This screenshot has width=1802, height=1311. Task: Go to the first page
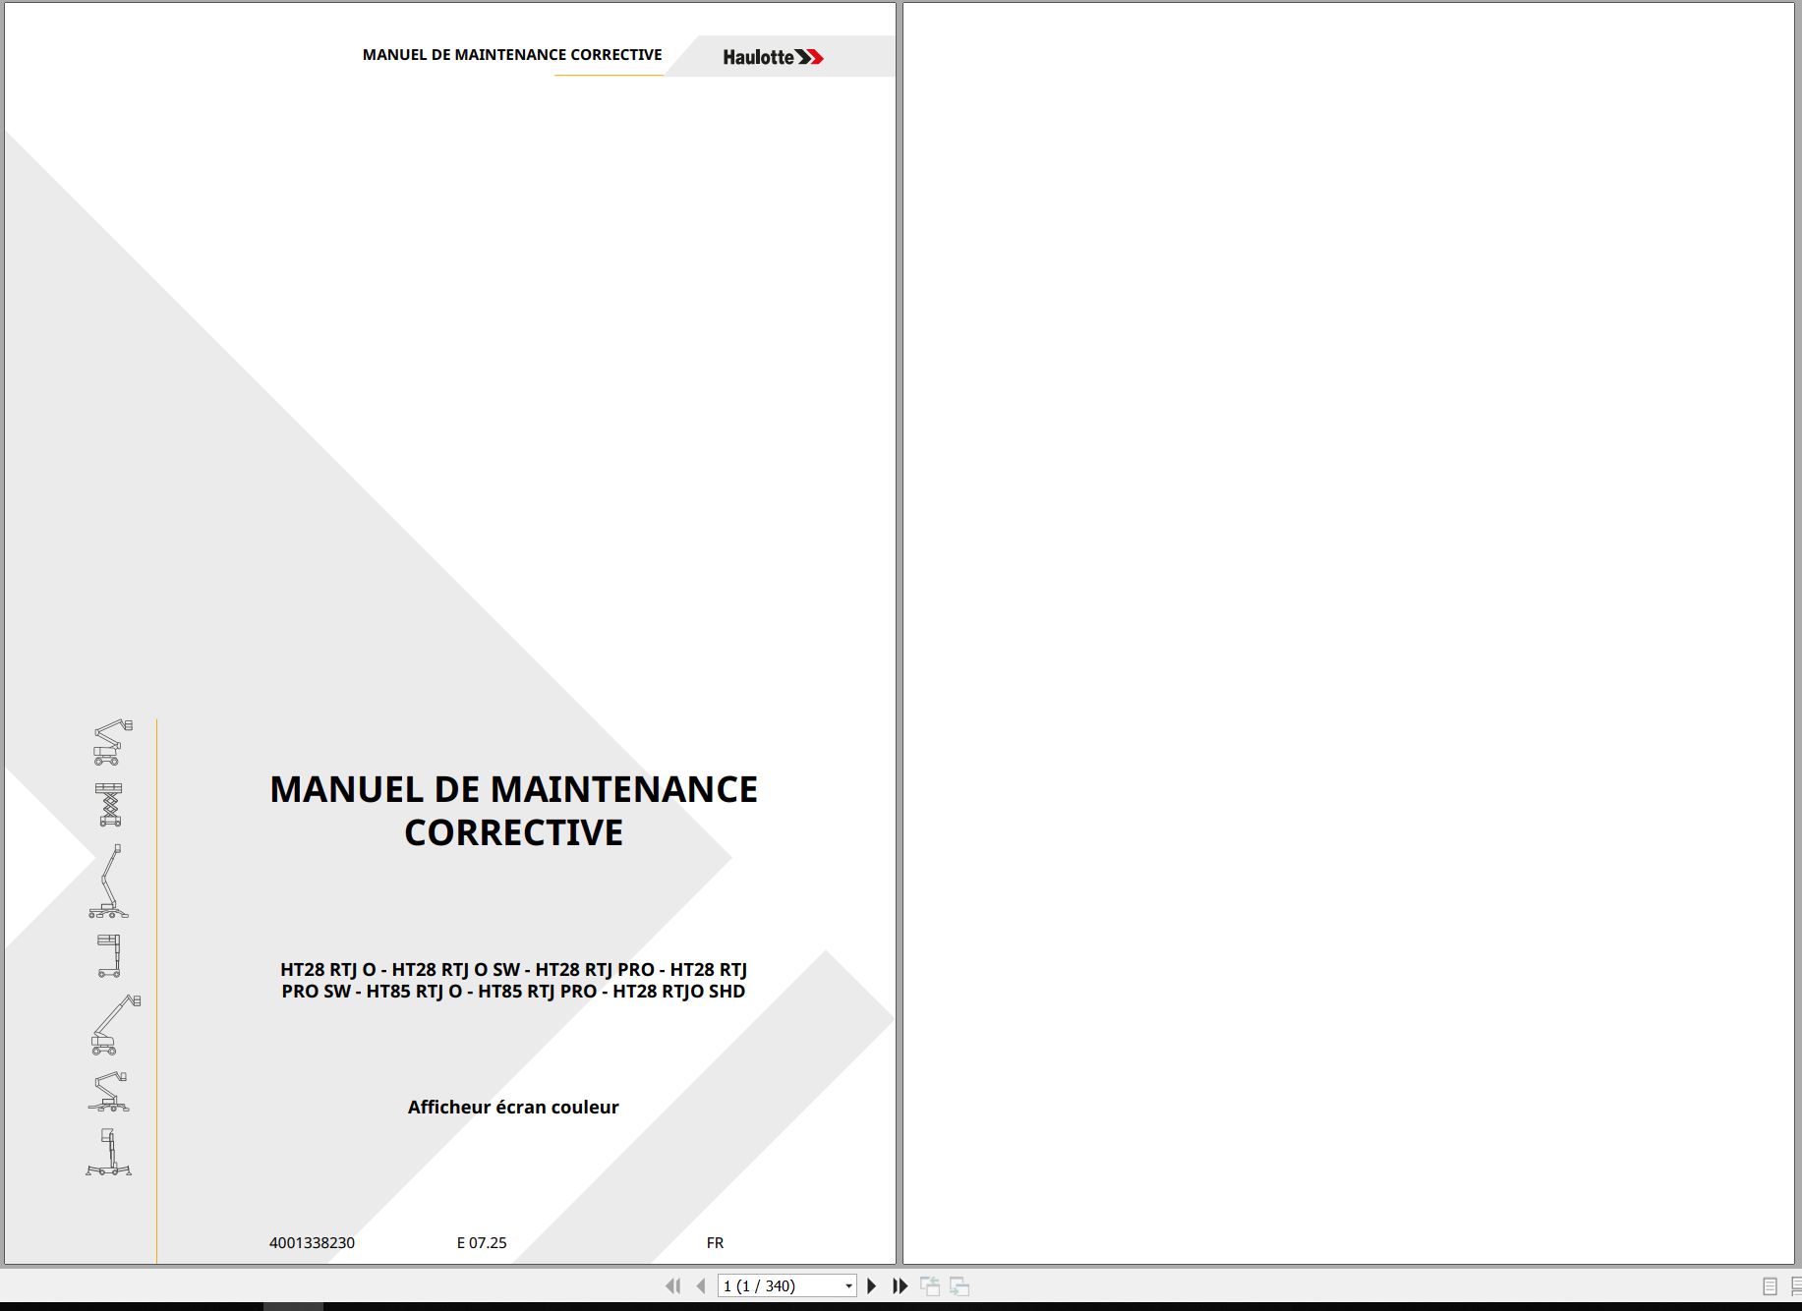click(x=673, y=1285)
